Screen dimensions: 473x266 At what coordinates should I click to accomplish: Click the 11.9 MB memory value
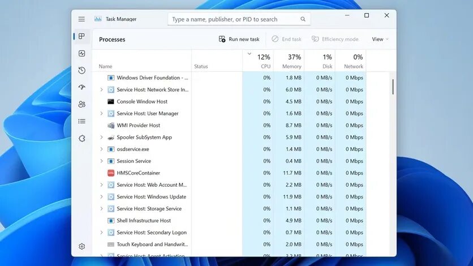[292, 197]
